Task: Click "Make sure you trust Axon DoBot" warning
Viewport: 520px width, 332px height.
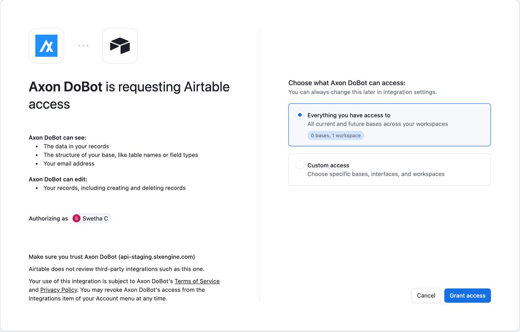Action: pyautogui.click(x=112, y=257)
